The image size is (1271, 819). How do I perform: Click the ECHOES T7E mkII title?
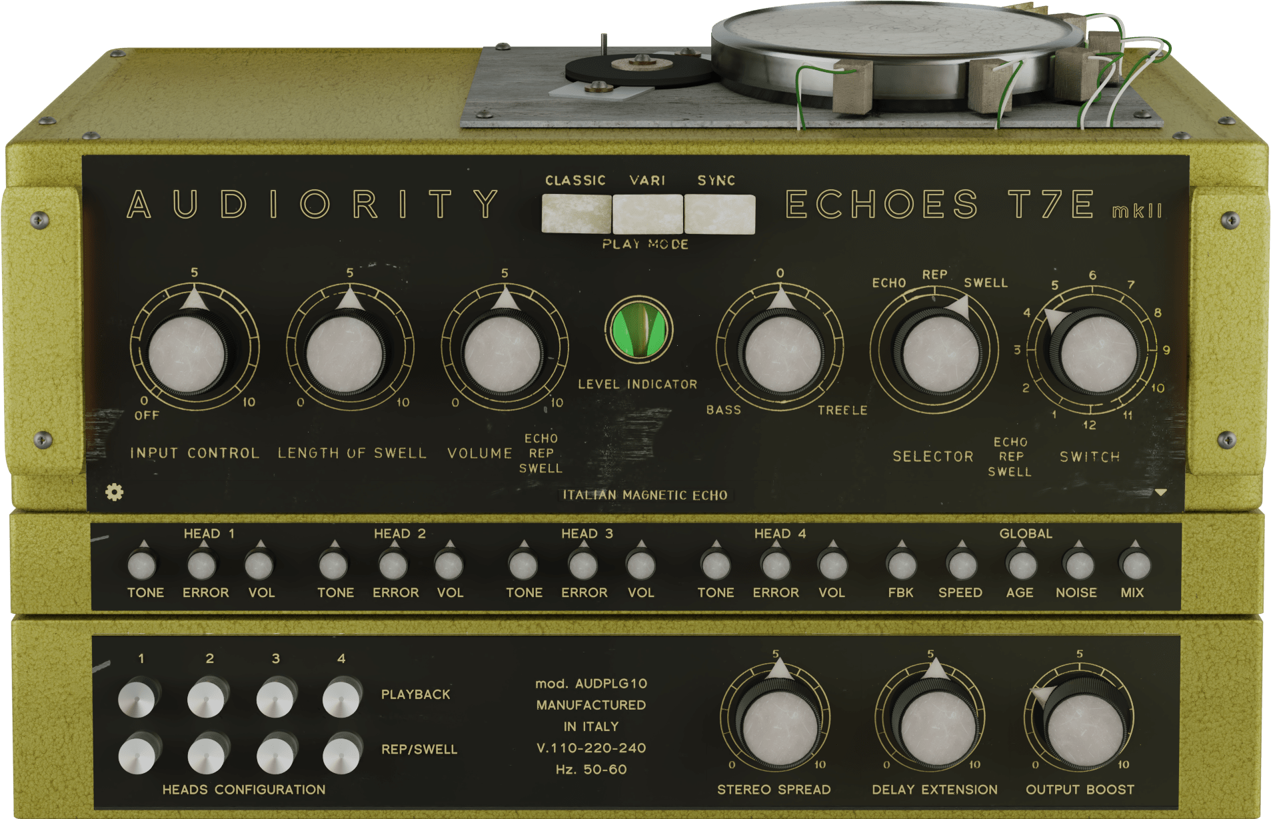click(974, 204)
